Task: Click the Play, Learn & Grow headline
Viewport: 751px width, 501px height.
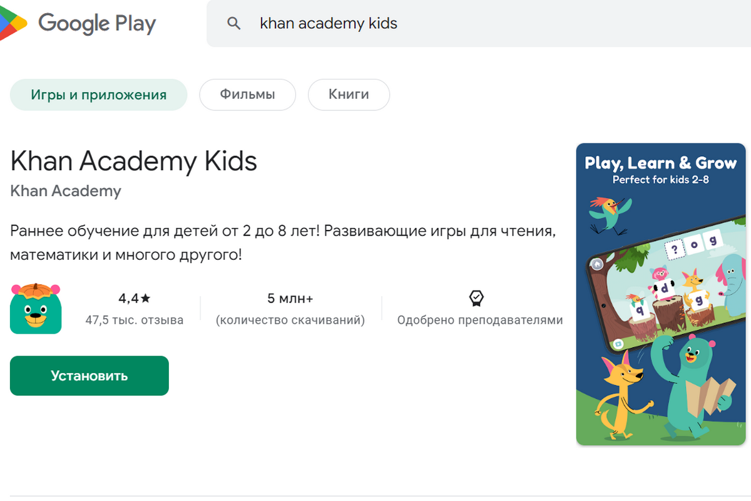Action: click(x=660, y=163)
